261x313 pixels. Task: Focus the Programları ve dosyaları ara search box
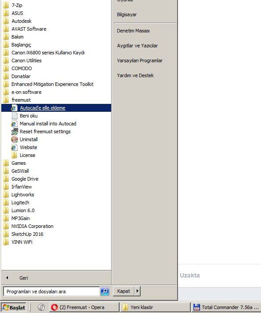coord(51,292)
